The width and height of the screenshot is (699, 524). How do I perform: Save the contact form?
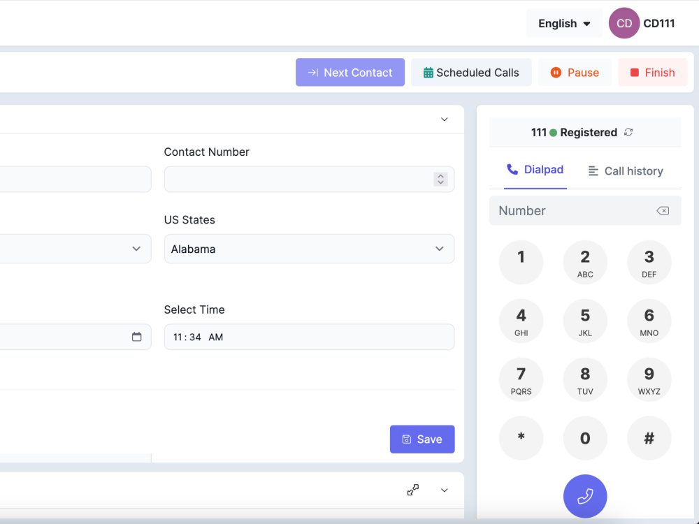coord(422,439)
